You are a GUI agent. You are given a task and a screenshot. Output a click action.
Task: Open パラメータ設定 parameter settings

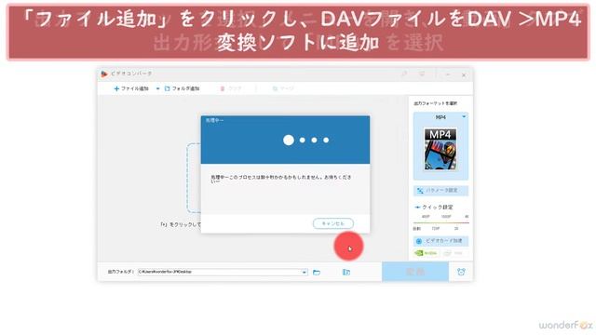[x=440, y=190]
